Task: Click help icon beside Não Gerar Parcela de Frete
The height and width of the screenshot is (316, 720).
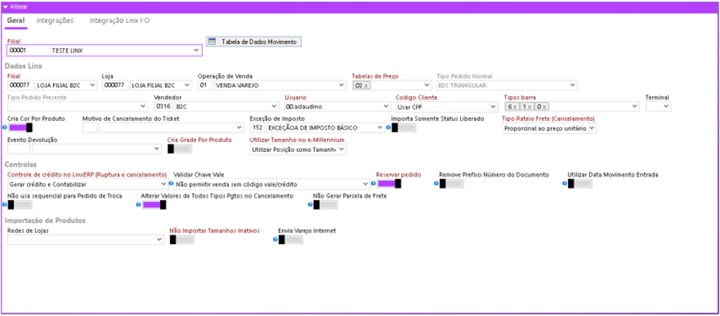Action: coord(310,205)
